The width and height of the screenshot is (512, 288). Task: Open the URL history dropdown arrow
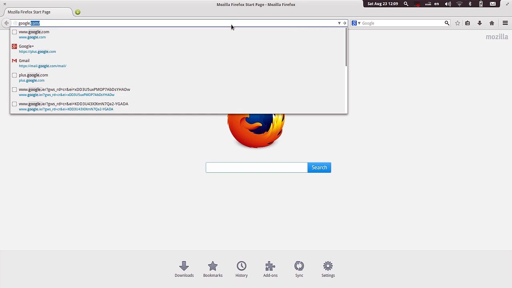(339, 23)
